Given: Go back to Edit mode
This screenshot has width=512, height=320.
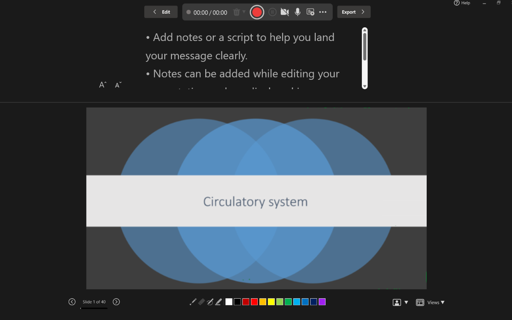Looking at the screenshot, I should pyautogui.click(x=161, y=12).
